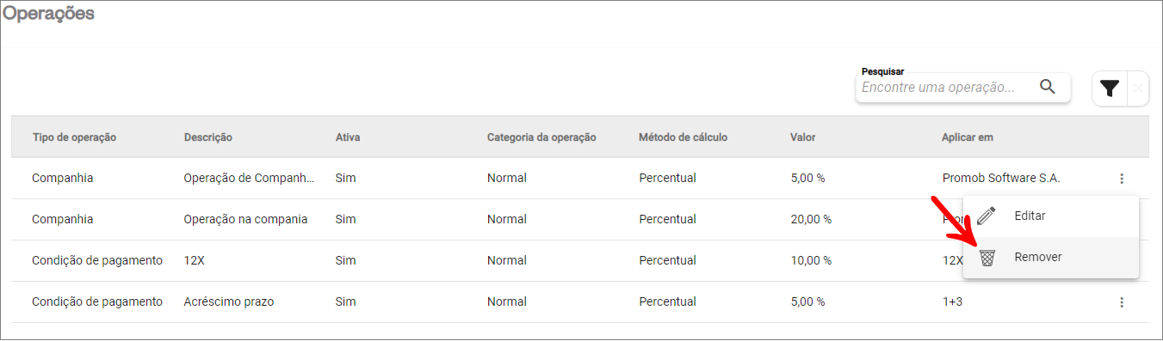Select the Acréscimo prazo description cell
The height and width of the screenshot is (341, 1163).
coord(229,302)
